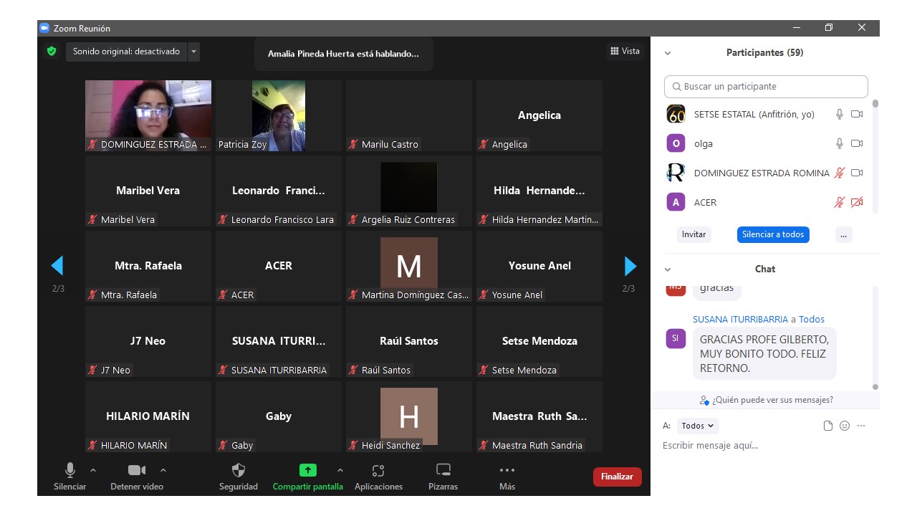Click the search magnifier in participants panel
Viewport: 917px width, 516px height.
click(x=676, y=87)
